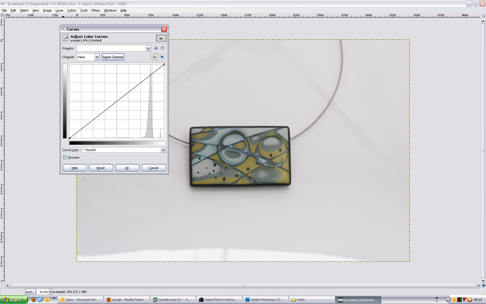Open the white folder taskbar item
Viewport: 486px width, 304px height.
pyautogui.click(x=311, y=300)
